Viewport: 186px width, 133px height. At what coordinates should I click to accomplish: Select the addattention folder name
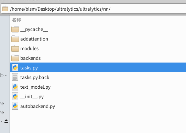pos(34,39)
